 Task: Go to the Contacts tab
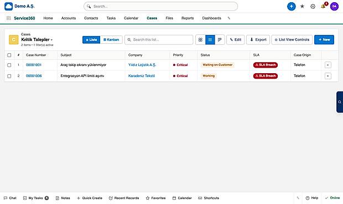(91, 18)
